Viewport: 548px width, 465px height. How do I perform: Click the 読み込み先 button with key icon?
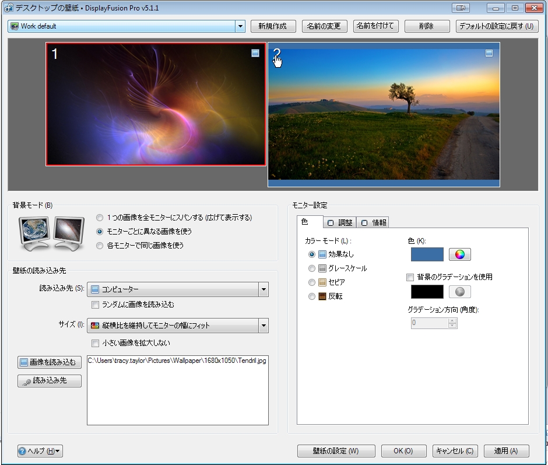pyautogui.click(x=50, y=381)
